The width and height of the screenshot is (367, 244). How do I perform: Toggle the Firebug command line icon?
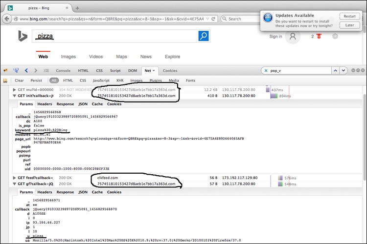click(x=46, y=70)
